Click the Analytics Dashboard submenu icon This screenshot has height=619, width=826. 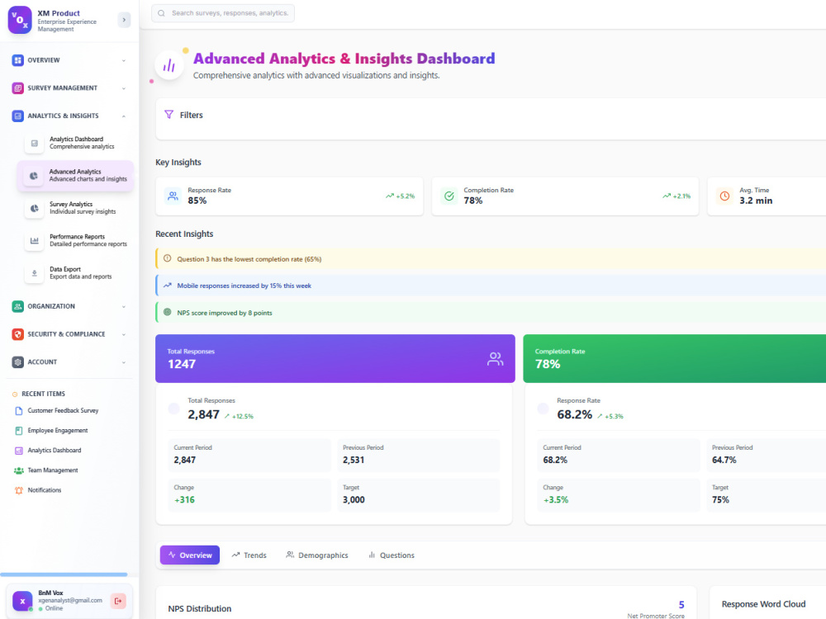[34, 143]
